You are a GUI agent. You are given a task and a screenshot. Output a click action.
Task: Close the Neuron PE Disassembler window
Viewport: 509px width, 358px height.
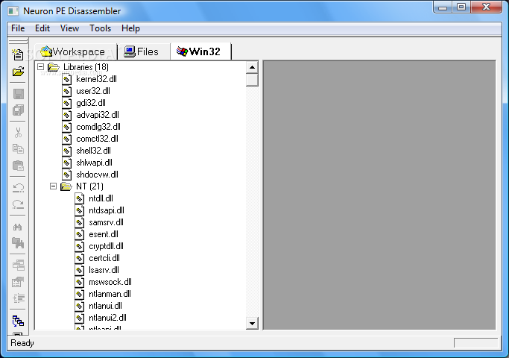(486, 7)
